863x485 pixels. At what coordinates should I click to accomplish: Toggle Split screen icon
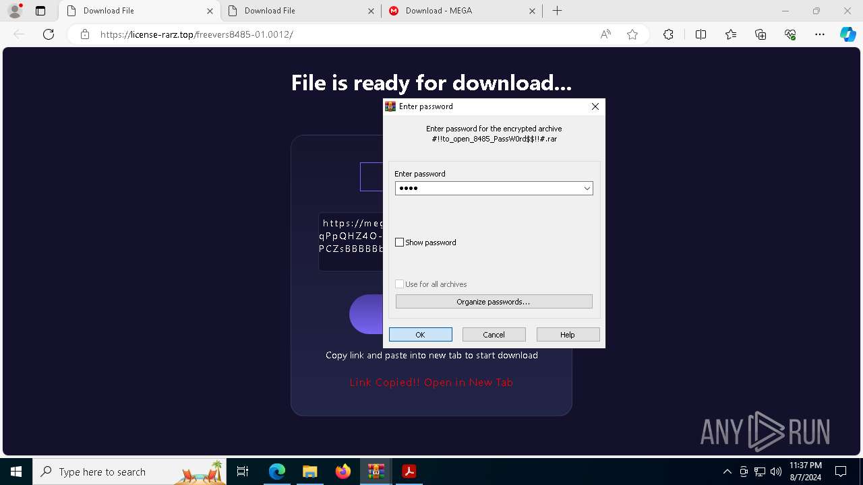click(x=701, y=34)
